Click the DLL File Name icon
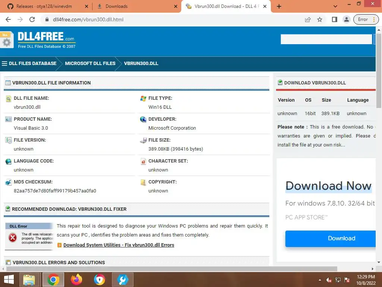The width and height of the screenshot is (382, 287). click(x=8, y=99)
